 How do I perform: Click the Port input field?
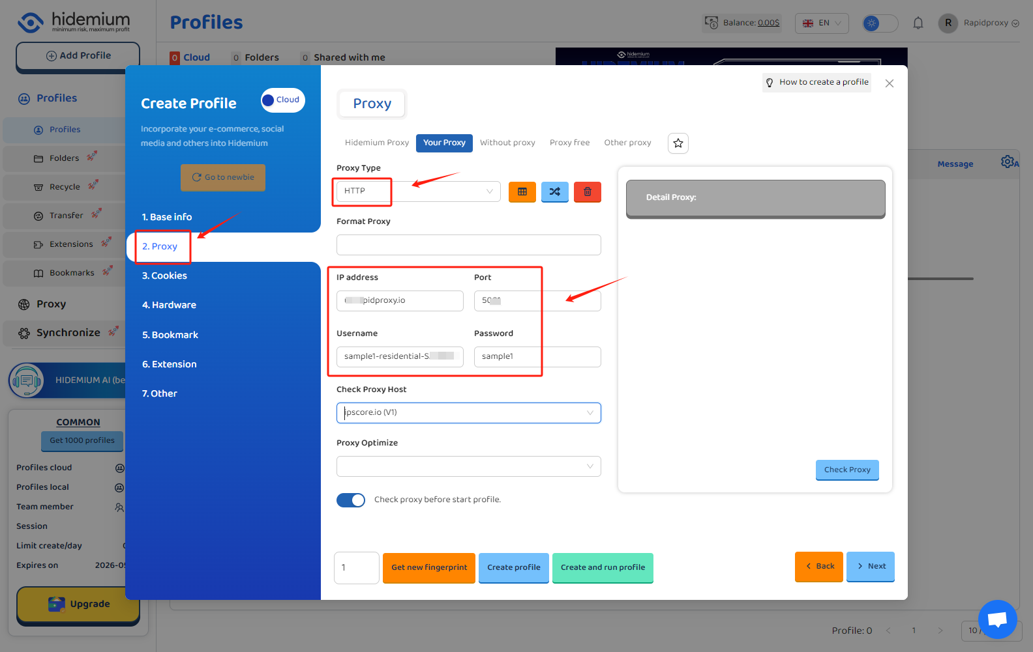pyautogui.click(x=537, y=301)
